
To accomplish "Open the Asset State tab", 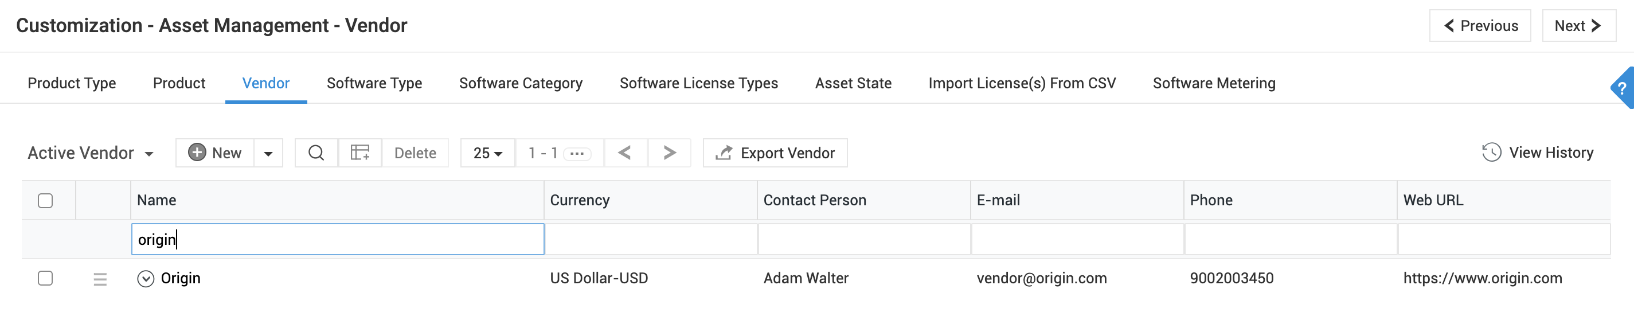I will (x=853, y=83).
